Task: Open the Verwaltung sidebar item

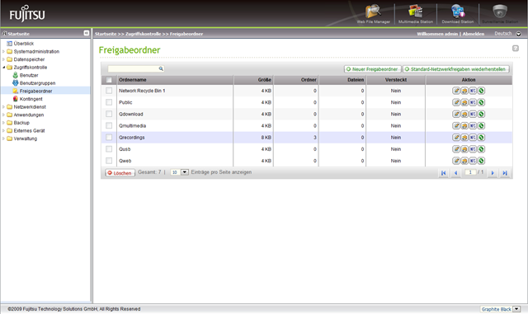Action: 26,138
